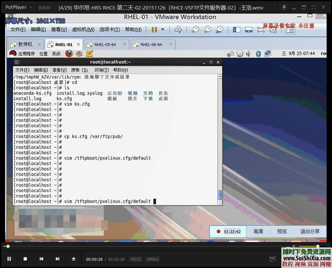Open terminal 文件(F) menu

click(22, 70)
